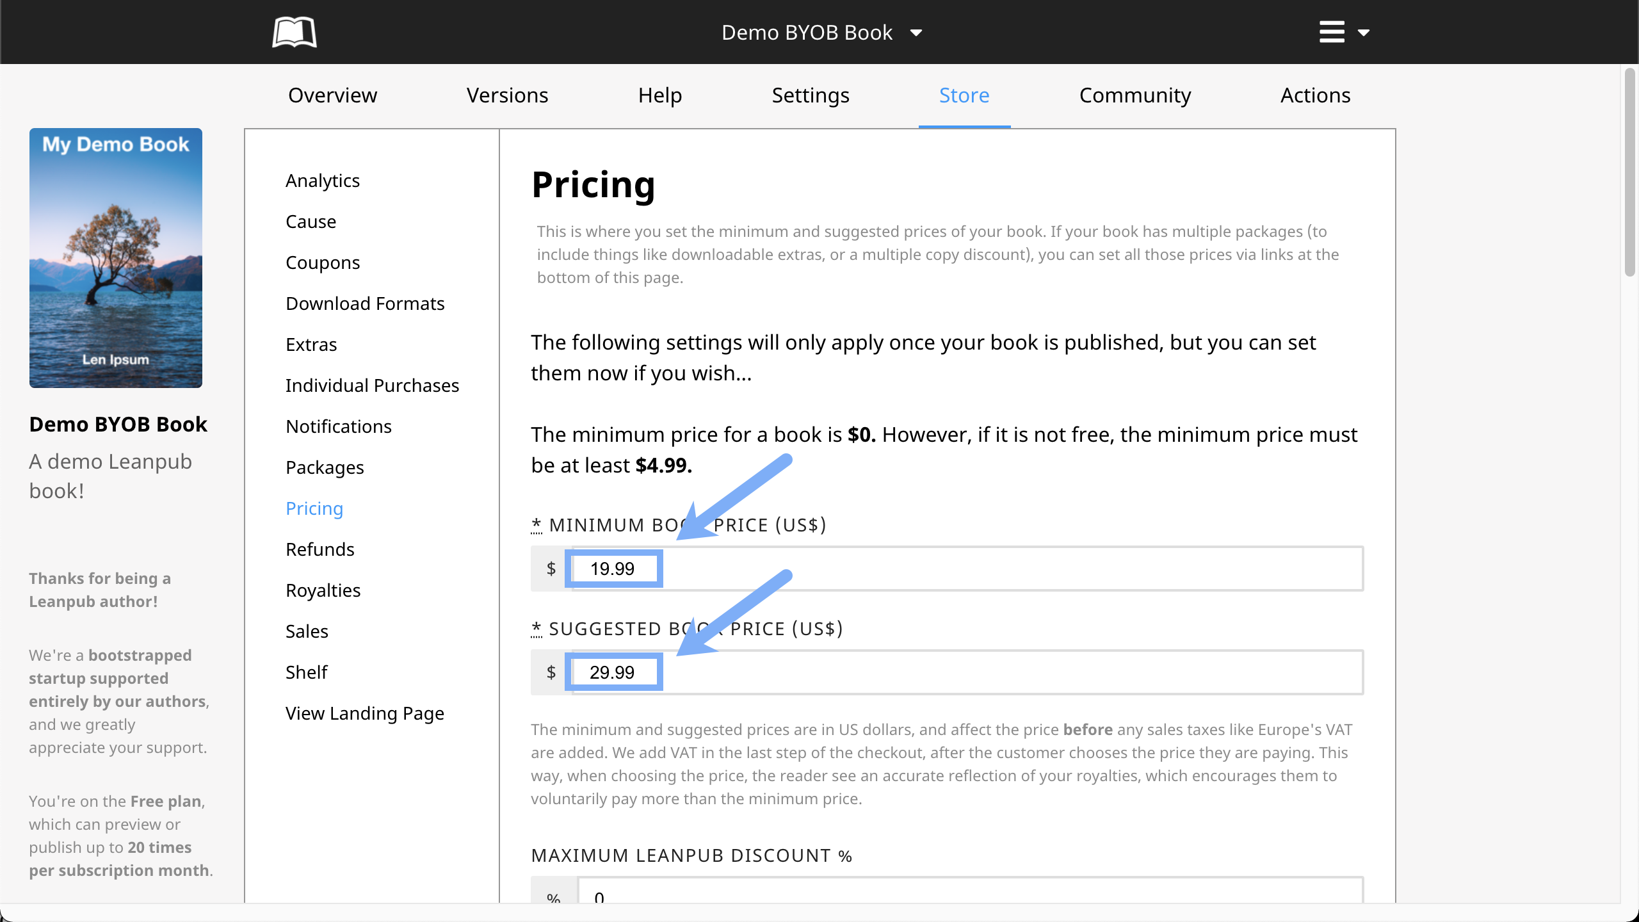Click the Leanpub open book logo
Viewport: 1639px width, 922px height.
pos(294,32)
